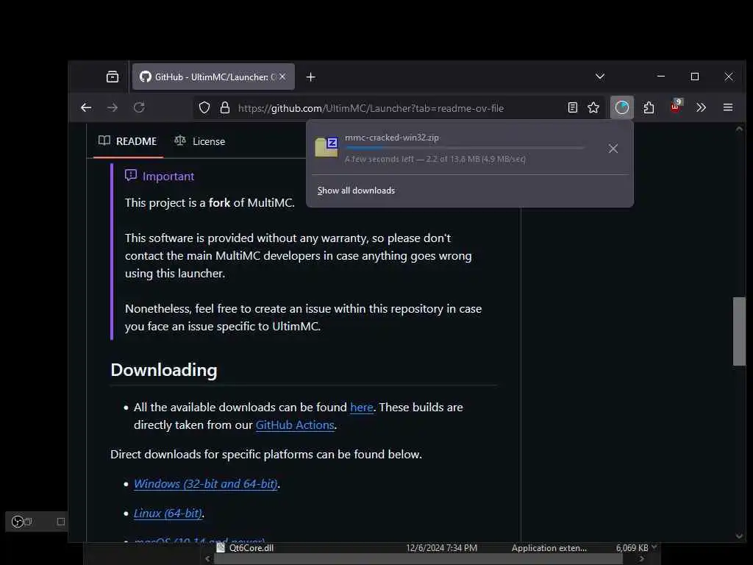Toggle reader view icon in address bar

(x=572, y=107)
